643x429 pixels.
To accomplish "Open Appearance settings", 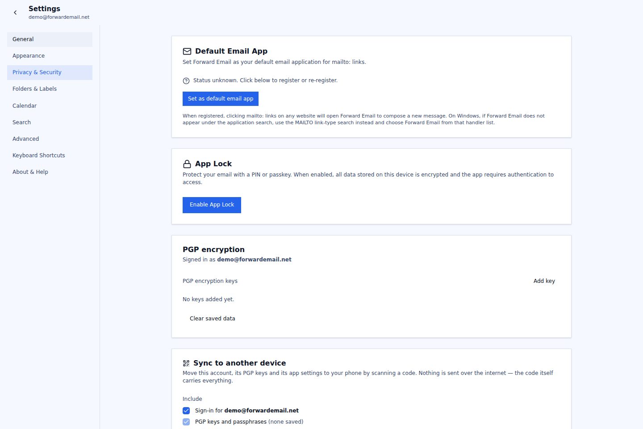I will 50,56.
